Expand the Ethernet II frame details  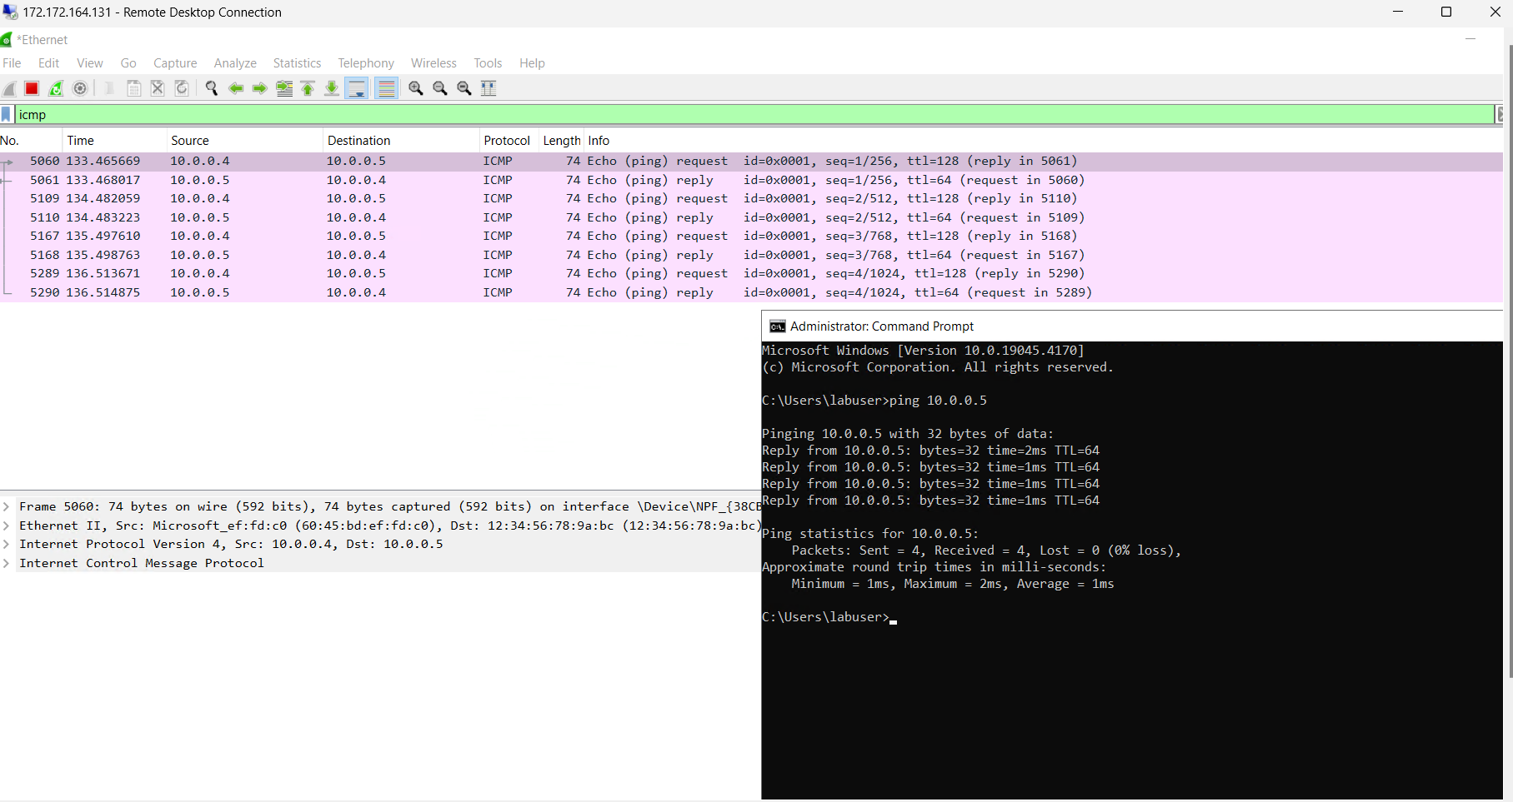7,526
